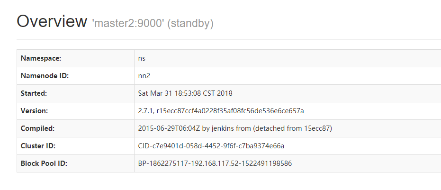Select the nn2 namenode ID value
This screenshot has width=441, height=190.
(x=144, y=76)
